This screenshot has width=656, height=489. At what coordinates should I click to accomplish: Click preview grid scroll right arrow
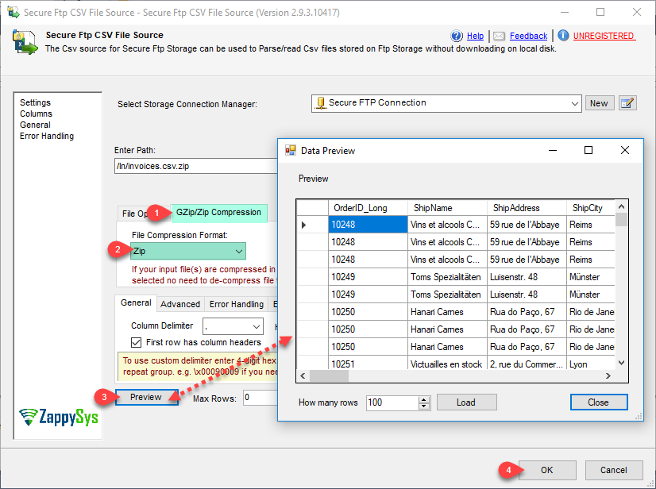coord(608,375)
